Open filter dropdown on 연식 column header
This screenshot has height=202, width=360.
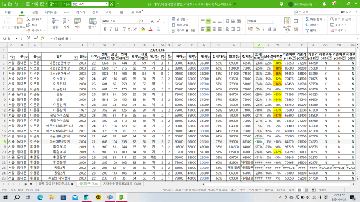point(85,58)
